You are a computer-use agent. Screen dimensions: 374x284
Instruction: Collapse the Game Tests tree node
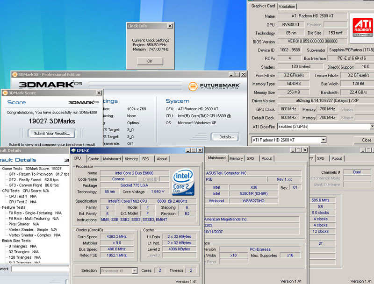pos(32,169)
